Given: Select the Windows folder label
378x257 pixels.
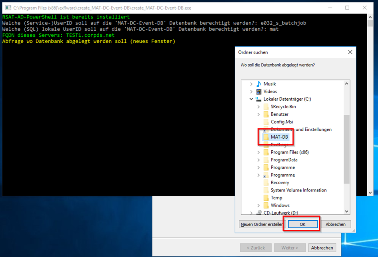Looking at the screenshot, I should tap(280, 205).
